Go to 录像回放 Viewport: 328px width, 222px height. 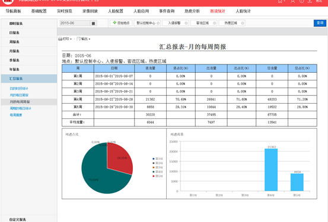coord(90,11)
